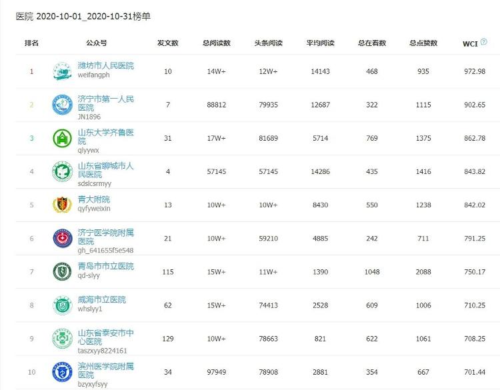The width and height of the screenshot is (500, 390).
Task: Open the 潍坊市人民医院 account link
Action: (x=105, y=66)
